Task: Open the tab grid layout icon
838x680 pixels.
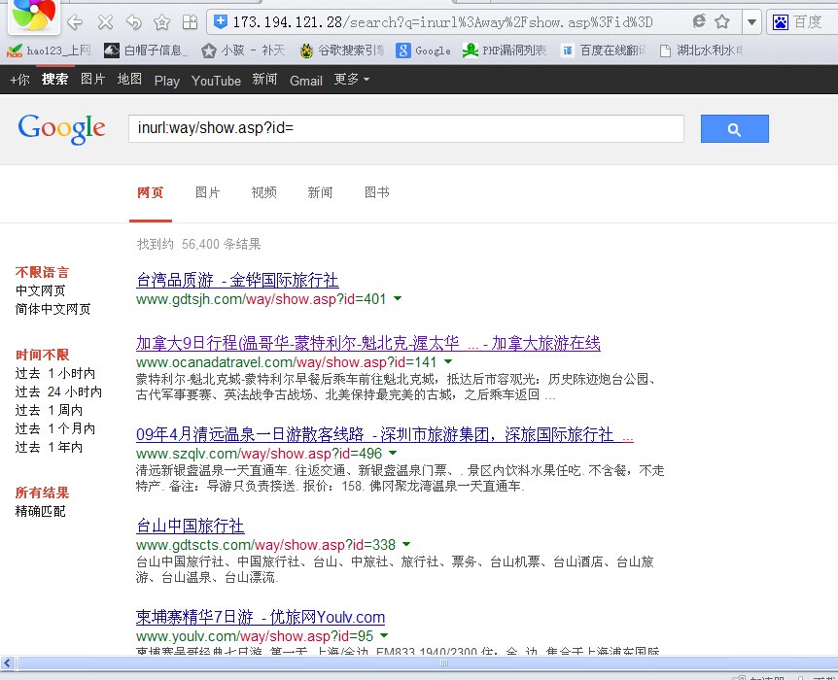Action: (190, 22)
